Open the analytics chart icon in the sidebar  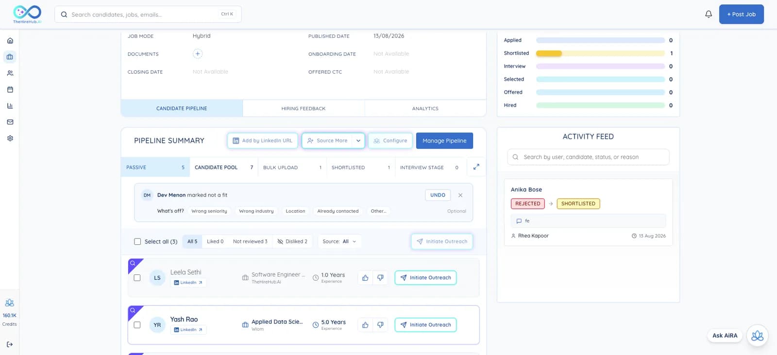click(10, 106)
